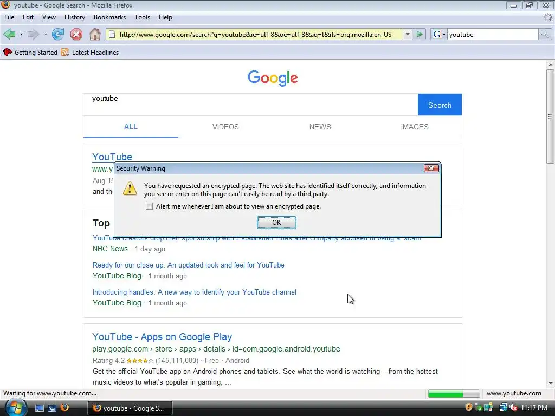This screenshot has height=416, width=555.
Task: Click the green Back arrow button
Action: pyautogui.click(x=9, y=34)
